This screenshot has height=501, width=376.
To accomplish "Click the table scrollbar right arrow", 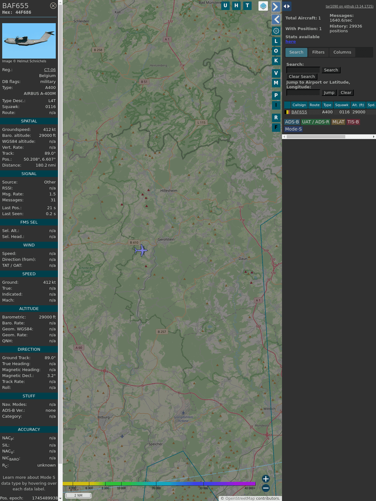I will coord(374,137).
